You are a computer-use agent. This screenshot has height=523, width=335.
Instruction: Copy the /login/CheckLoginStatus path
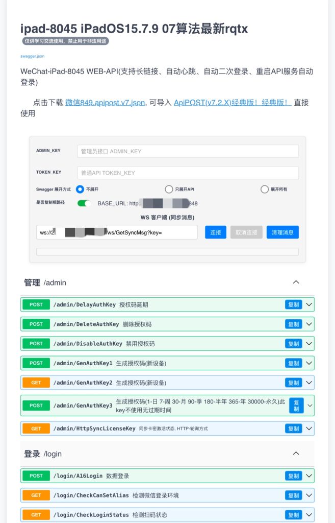click(293, 515)
